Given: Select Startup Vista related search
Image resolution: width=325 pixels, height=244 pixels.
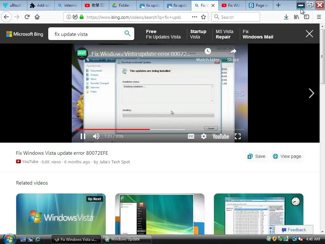Looking at the screenshot, I should [x=198, y=34].
